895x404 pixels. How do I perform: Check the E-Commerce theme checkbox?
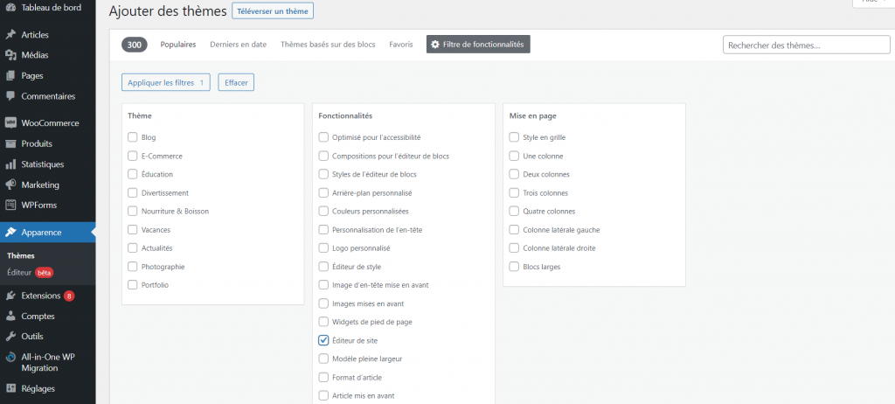coord(133,156)
